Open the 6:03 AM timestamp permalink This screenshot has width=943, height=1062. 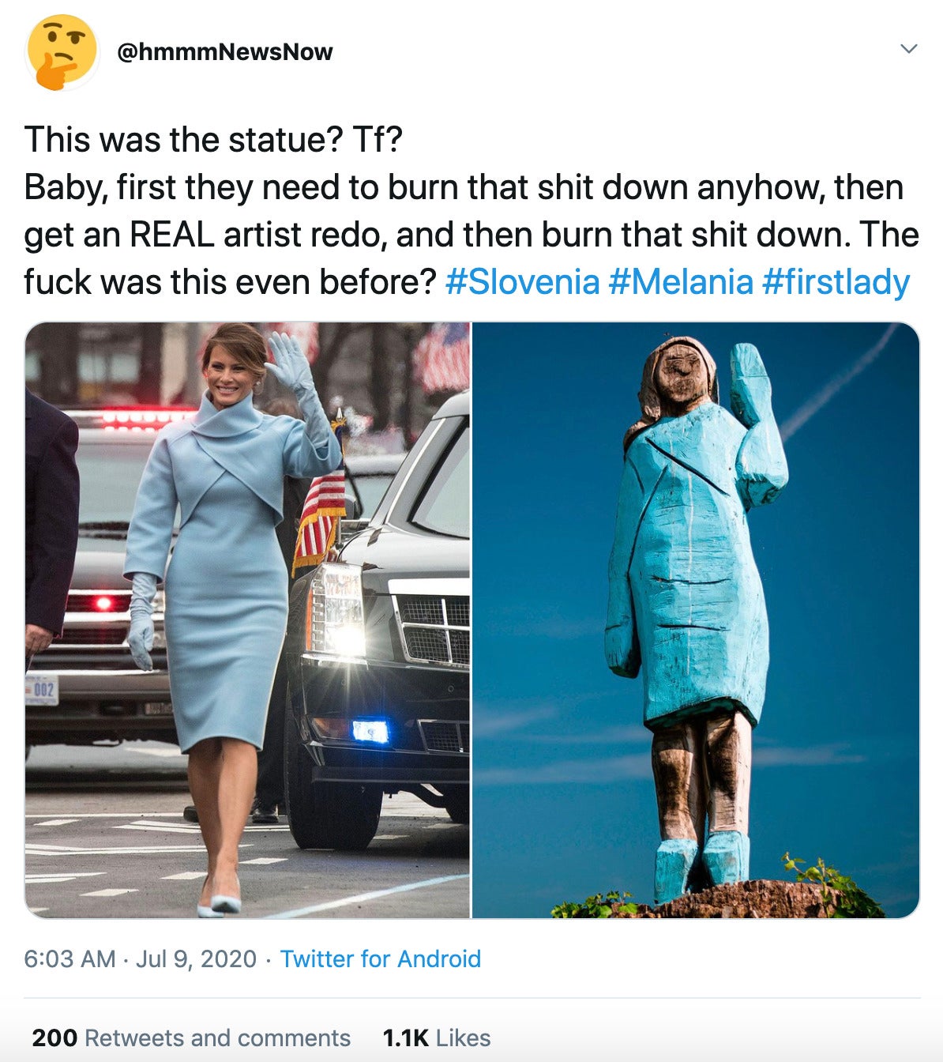[70, 958]
